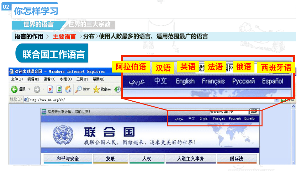Click the green Back arrow icon
This screenshot has height=172, width=306.
click(x=14, y=89)
